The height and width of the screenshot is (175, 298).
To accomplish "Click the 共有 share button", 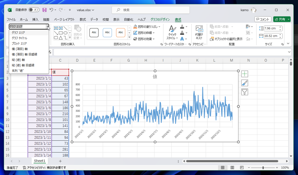I will tap(281, 19).
